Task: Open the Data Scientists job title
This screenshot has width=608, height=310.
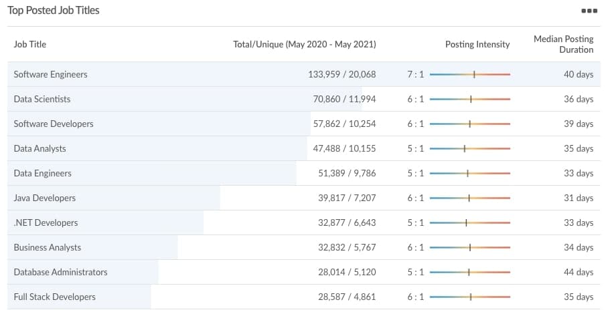Action: pyautogui.click(x=42, y=99)
